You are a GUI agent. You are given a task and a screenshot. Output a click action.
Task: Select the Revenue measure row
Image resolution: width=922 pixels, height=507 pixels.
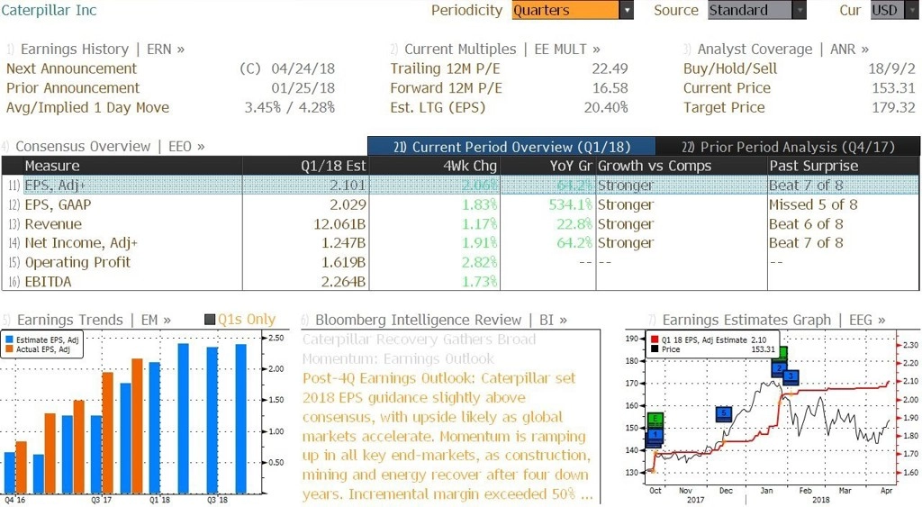[x=460, y=224]
